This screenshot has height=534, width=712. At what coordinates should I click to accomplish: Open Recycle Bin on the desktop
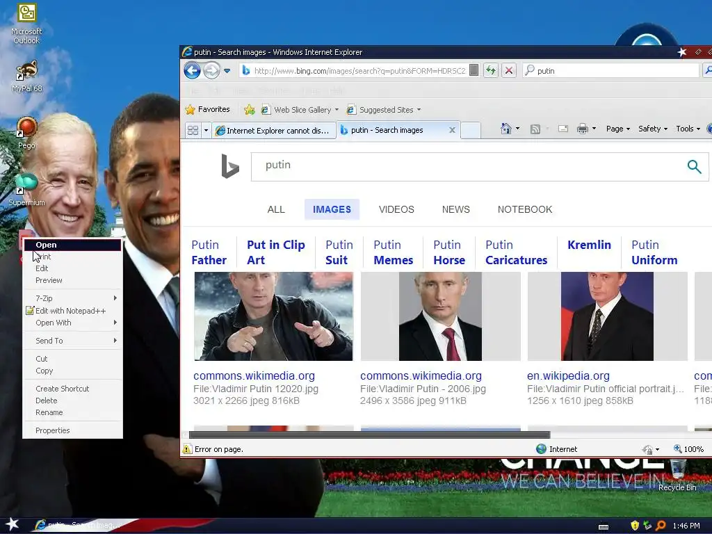(677, 475)
